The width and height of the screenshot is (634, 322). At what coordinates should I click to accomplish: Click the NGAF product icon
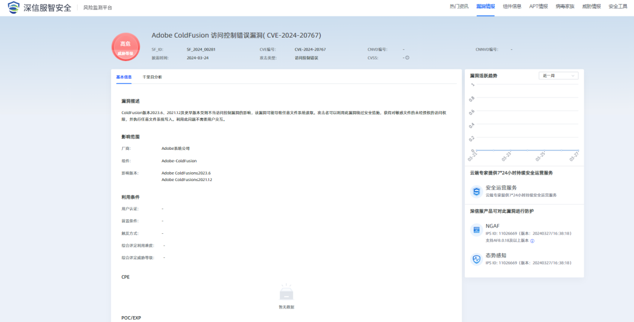477,230
